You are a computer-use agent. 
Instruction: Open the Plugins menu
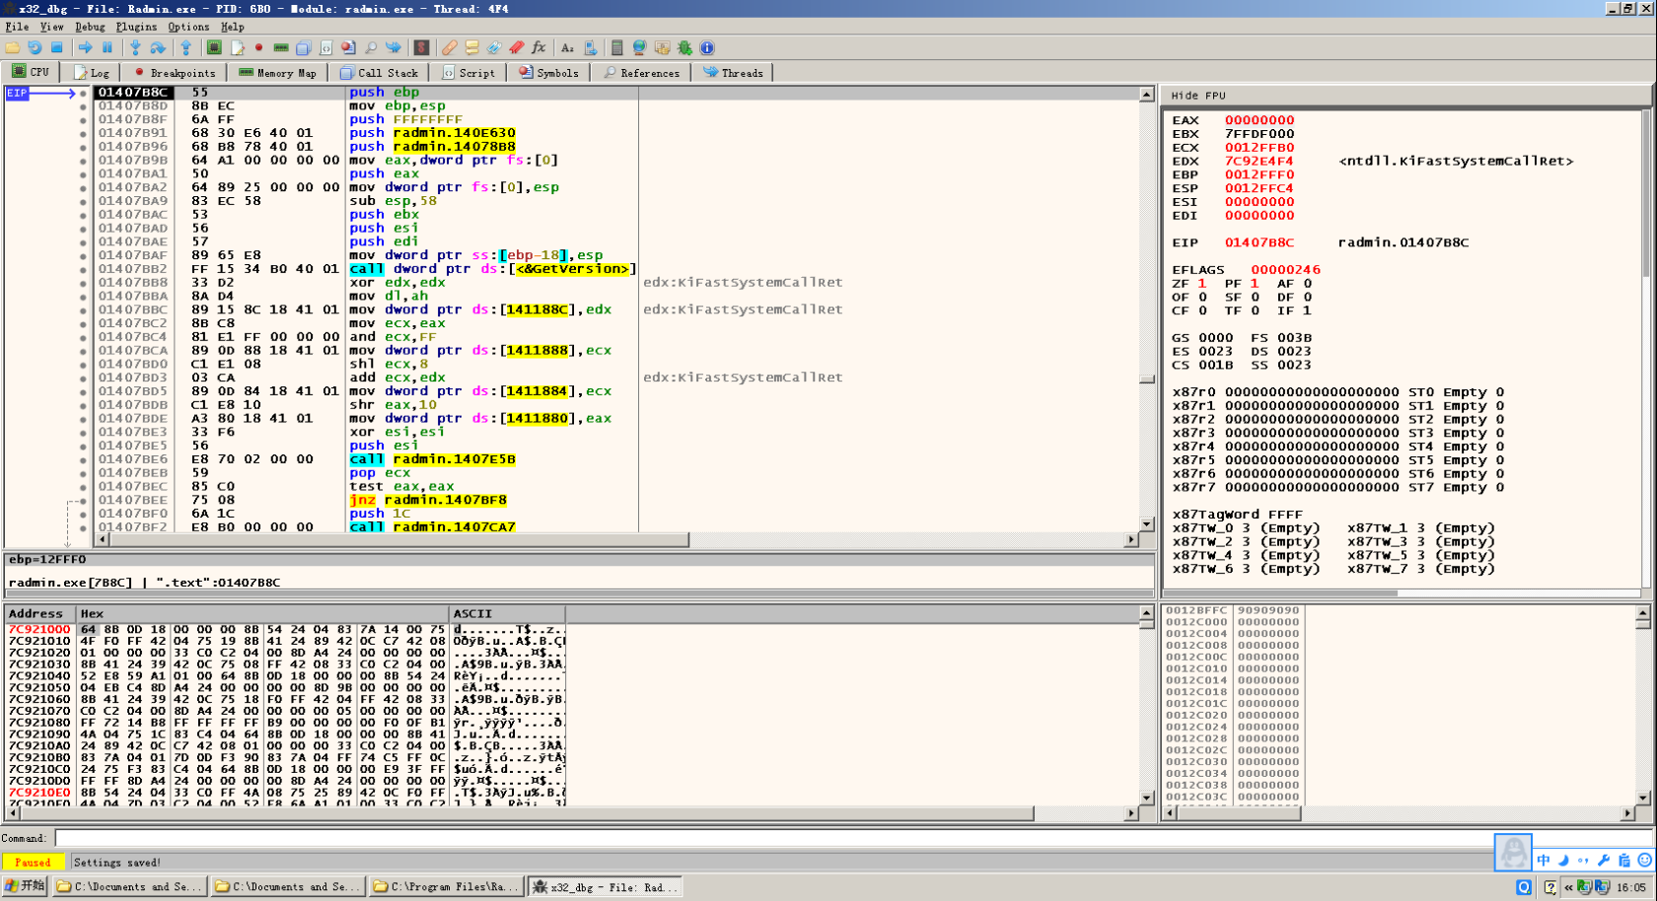click(x=136, y=27)
